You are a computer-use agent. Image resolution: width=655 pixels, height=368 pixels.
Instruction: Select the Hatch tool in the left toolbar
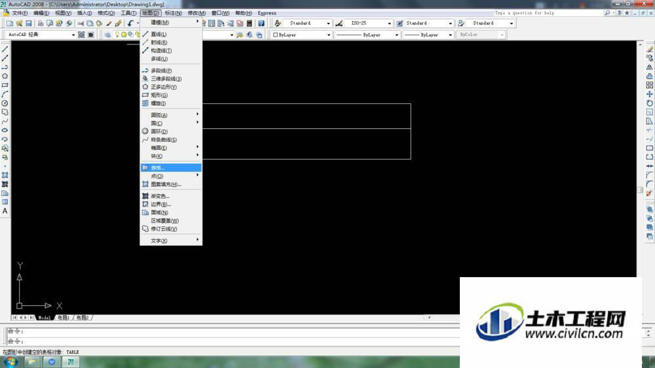pos(5,175)
